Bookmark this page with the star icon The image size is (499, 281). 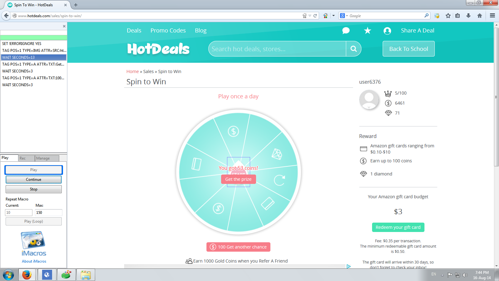tap(448, 16)
